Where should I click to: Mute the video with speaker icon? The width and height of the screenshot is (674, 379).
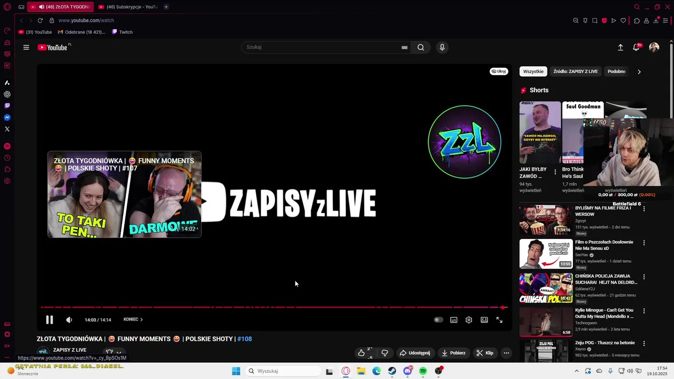(69, 320)
